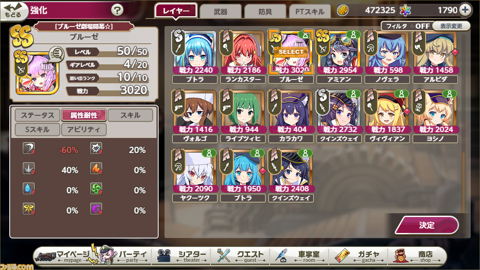
Task: Go to mypage via the train icon
Action: (45, 256)
